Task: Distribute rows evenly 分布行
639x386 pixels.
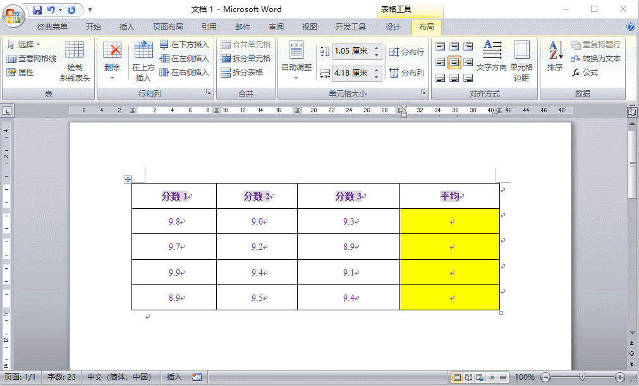Action: [406, 52]
